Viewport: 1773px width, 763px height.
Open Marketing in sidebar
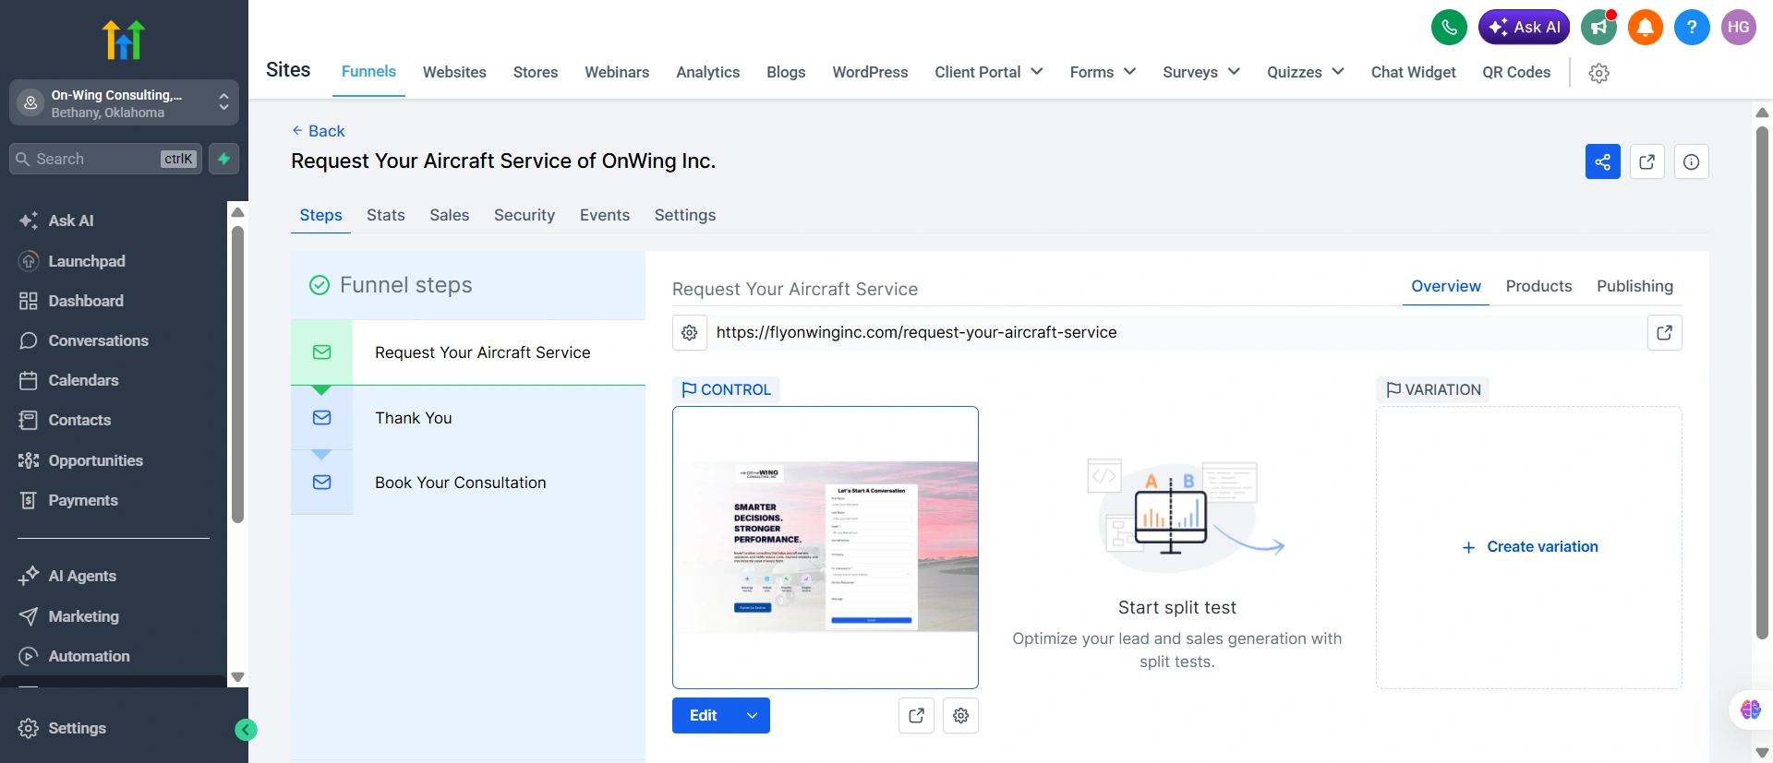pyautogui.click(x=68, y=616)
